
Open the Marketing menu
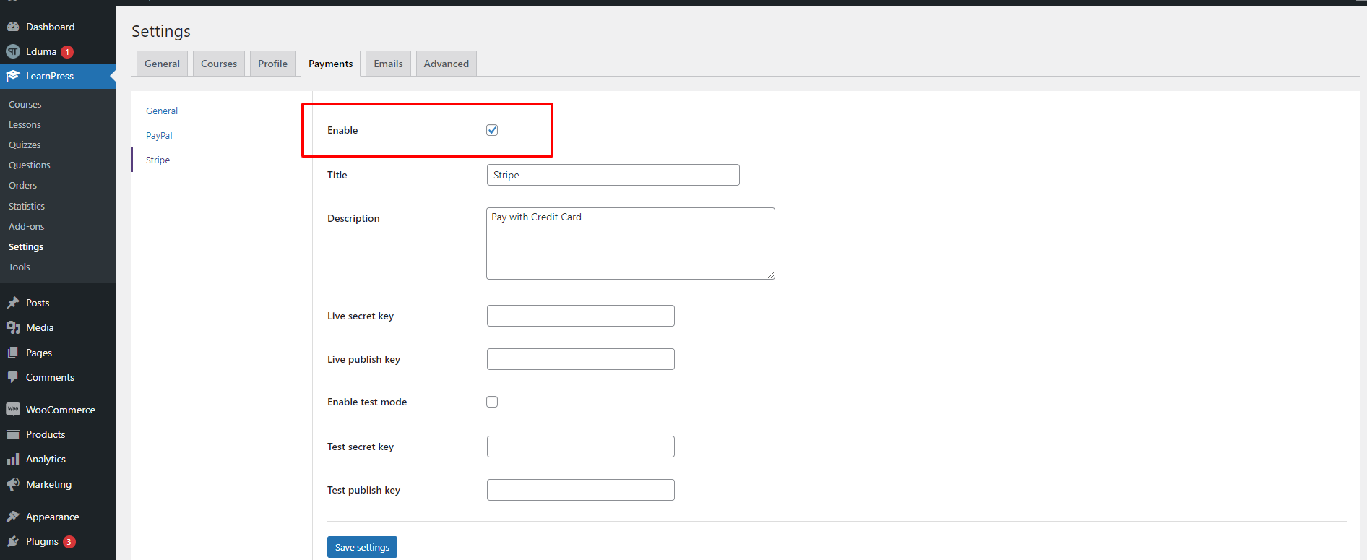click(58, 484)
